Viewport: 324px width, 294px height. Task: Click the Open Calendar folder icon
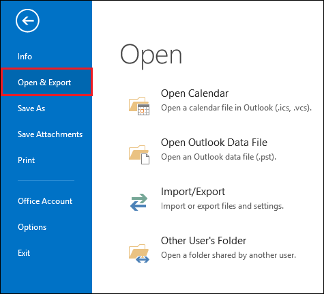139,106
